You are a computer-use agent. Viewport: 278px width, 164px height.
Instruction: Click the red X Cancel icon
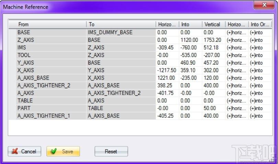pos(15,151)
